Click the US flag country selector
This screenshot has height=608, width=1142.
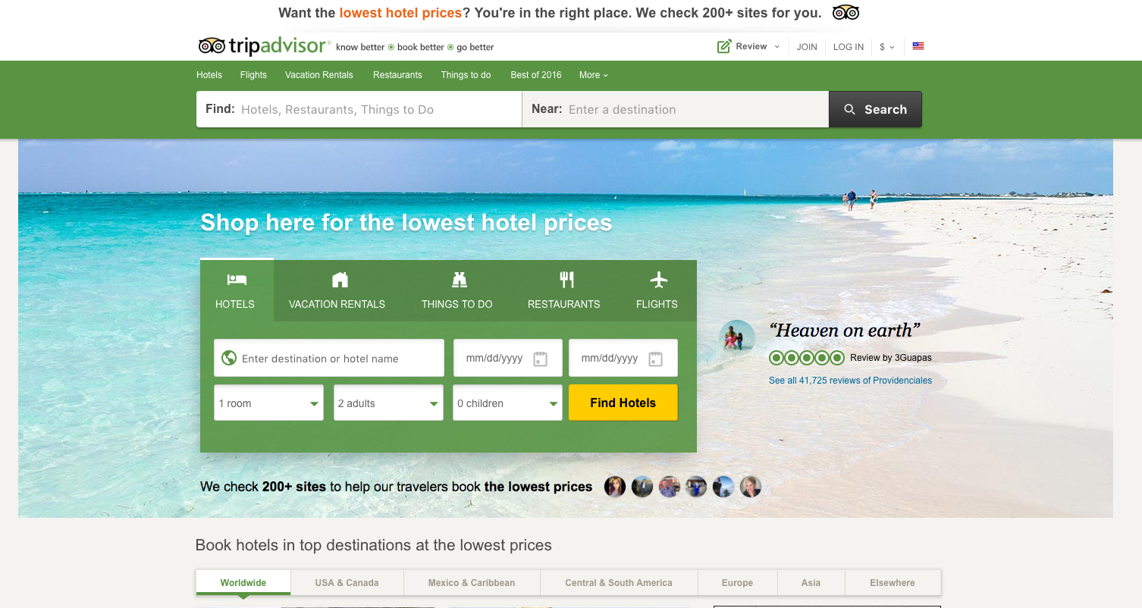[918, 46]
